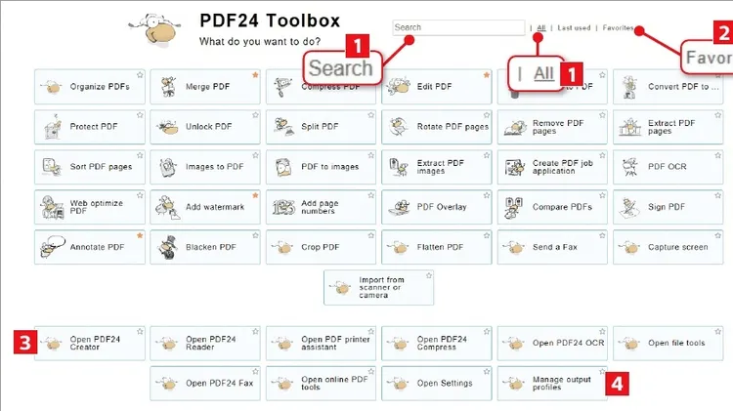Remove Annotate PDF from favorites star
Screen dimensions: 733x411
(x=140, y=235)
